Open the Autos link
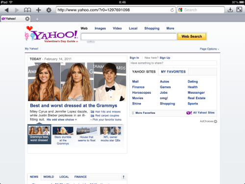This screenshot has height=184, width=245. coord(165,81)
